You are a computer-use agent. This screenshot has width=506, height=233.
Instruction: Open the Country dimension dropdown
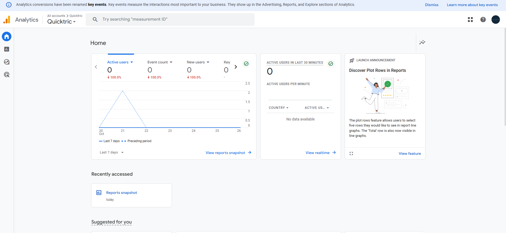coord(279,108)
